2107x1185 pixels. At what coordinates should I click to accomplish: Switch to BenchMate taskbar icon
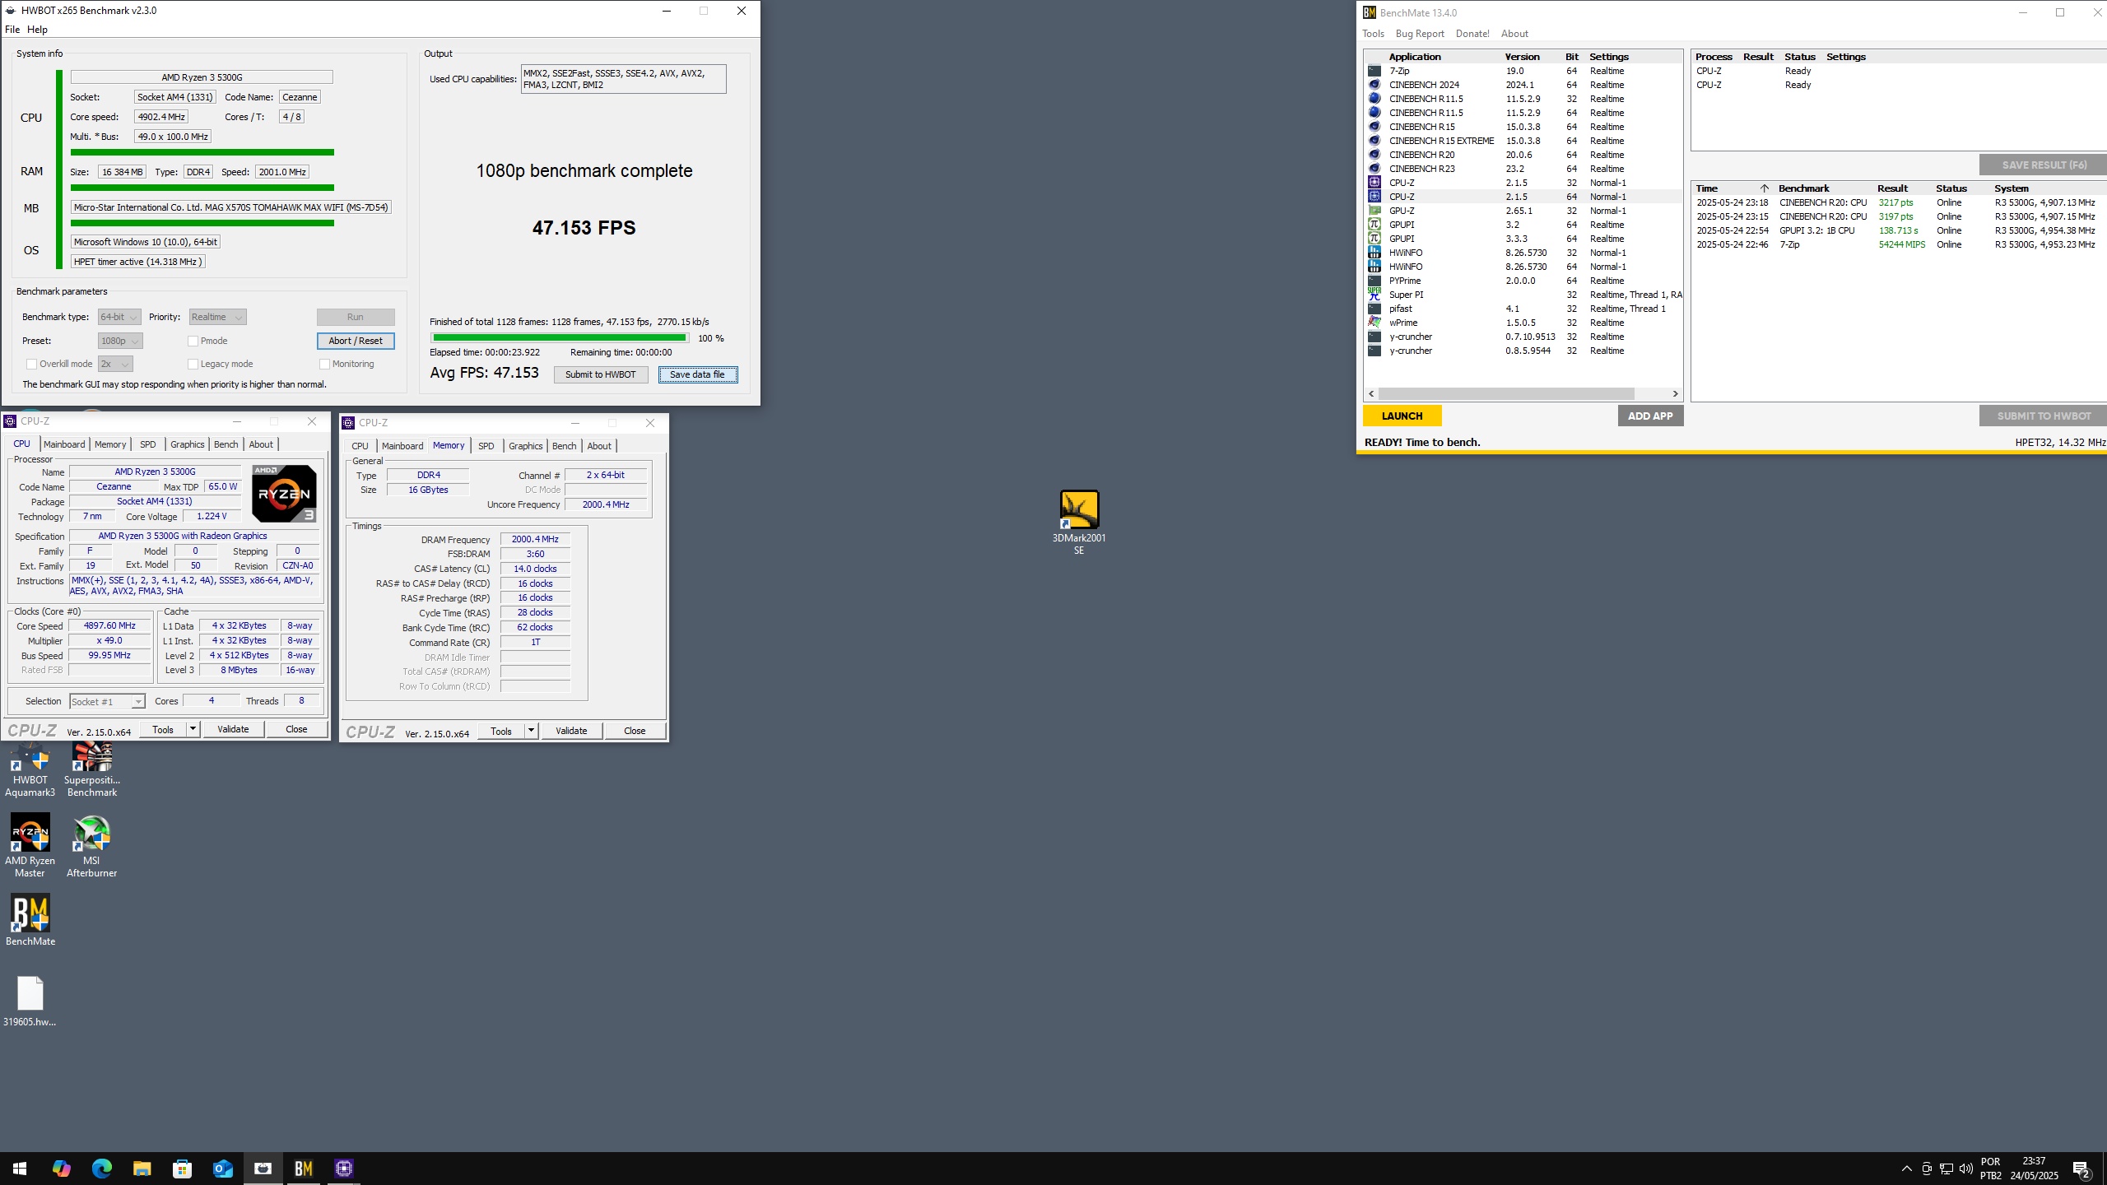click(303, 1169)
